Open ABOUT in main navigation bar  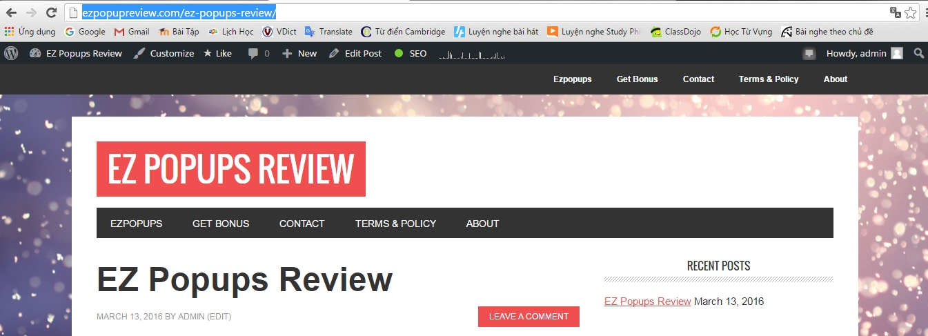(x=482, y=224)
